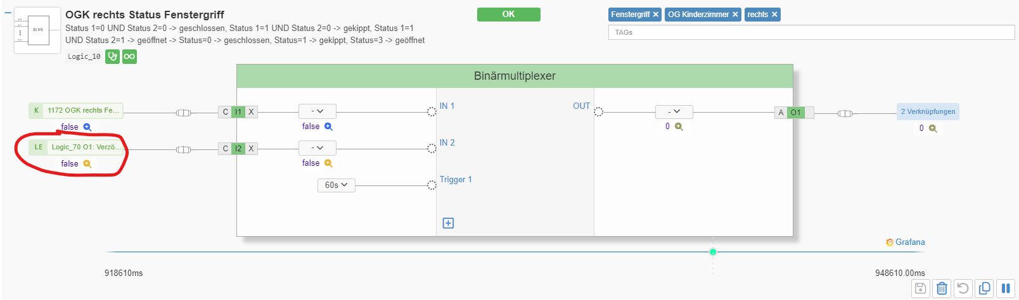Click the green OK status button
The width and height of the screenshot is (1019, 300).
(x=508, y=15)
